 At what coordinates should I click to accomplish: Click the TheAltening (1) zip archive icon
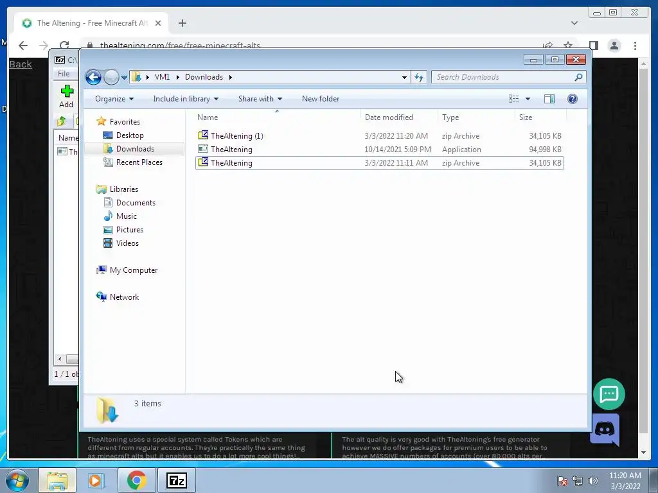(203, 135)
